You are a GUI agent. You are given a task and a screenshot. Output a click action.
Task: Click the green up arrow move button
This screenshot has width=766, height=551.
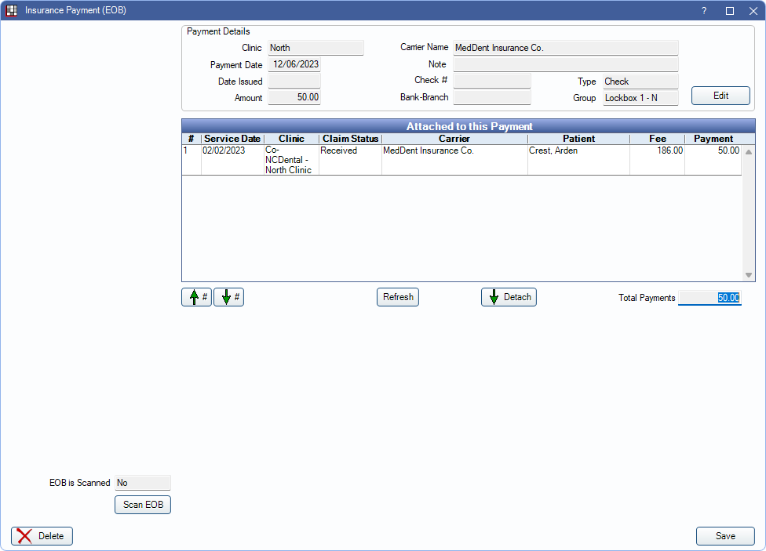click(196, 297)
